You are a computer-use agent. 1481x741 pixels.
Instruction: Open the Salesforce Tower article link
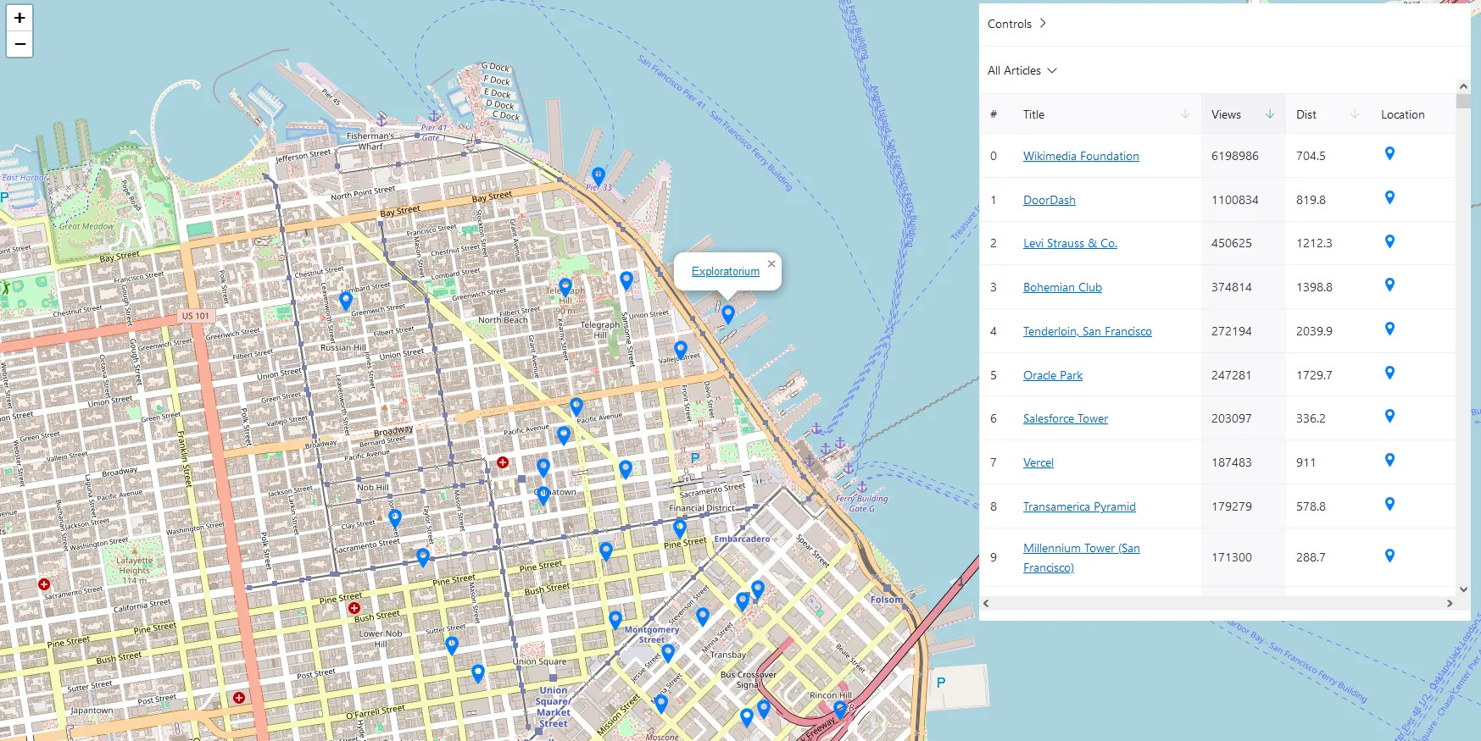(x=1066, y=418)
